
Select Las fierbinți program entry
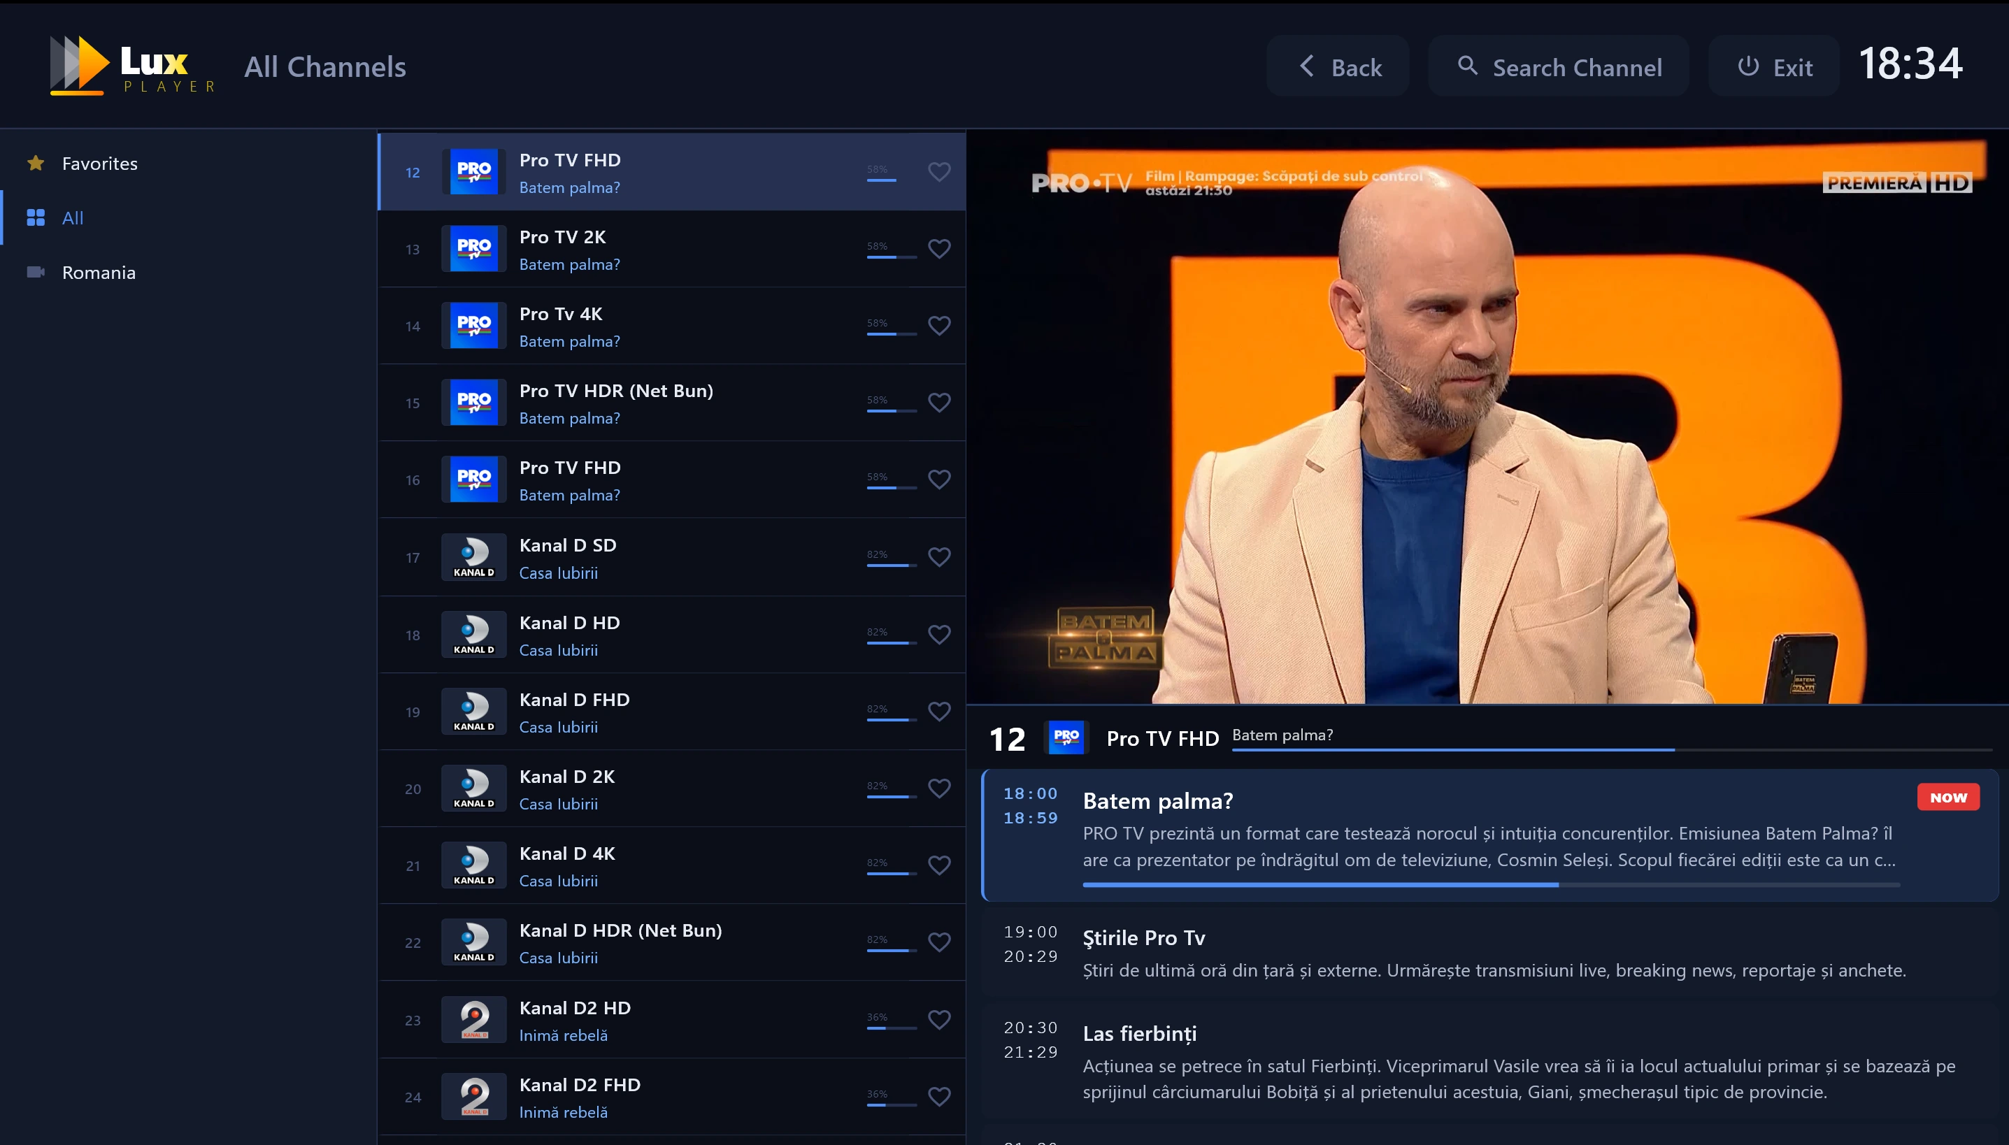point(1490,1062)
